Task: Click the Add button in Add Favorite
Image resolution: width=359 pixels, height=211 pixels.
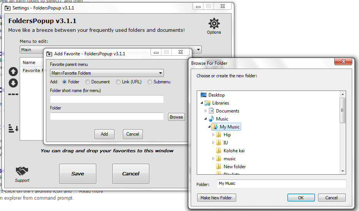Action: [104, 134]
